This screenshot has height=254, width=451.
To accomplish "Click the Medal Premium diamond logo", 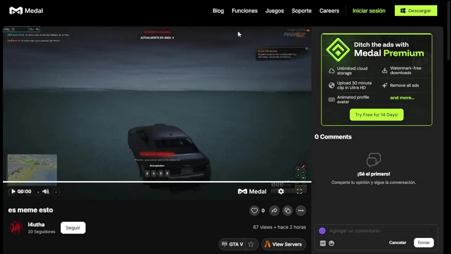I will click(x=338, y=49).
